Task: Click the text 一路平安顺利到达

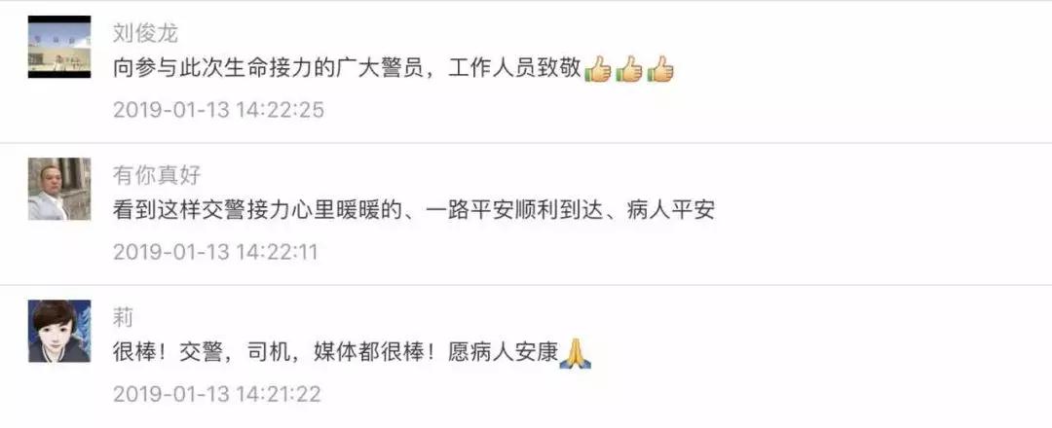Action: [x=515, y=211]
